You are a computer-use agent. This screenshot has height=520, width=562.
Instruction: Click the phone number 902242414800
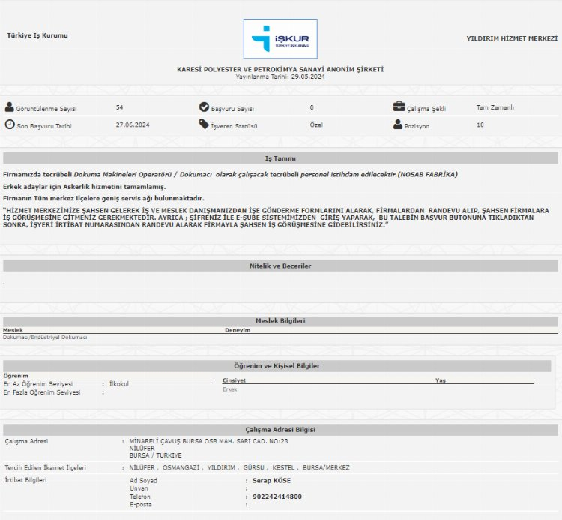277,497
